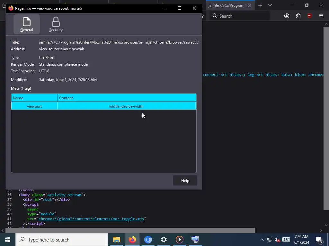Open the Security tab in Page Info
329x246 pixels.
pos(56,24)
